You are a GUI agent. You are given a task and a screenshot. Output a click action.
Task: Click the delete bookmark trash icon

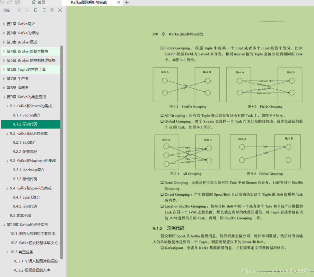[x=52, y=10]
